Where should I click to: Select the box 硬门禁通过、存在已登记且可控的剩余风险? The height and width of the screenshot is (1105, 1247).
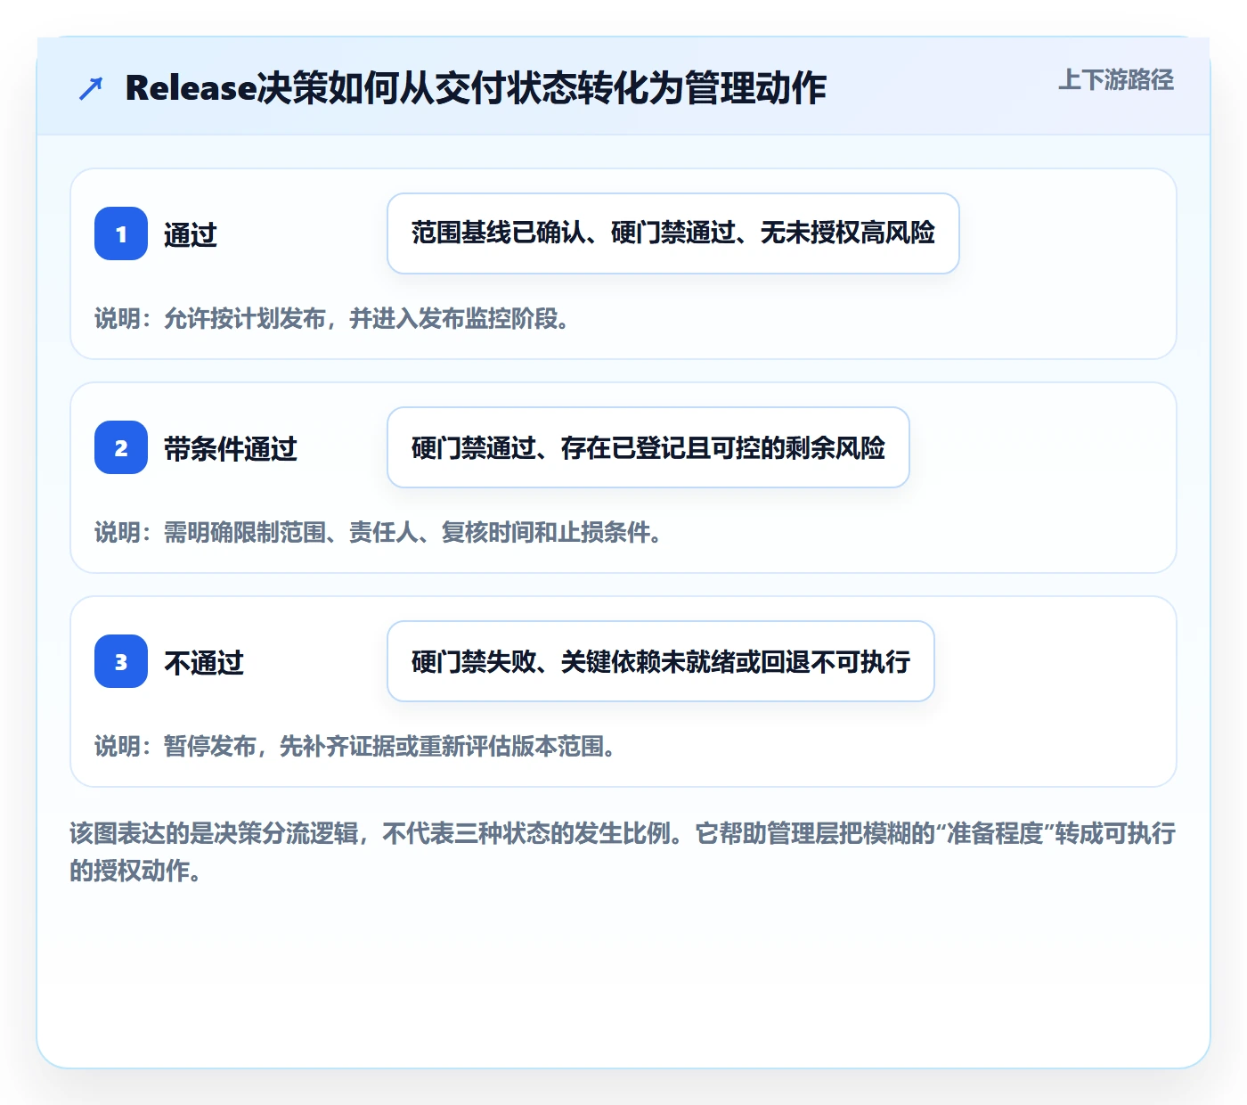[648, 447]
